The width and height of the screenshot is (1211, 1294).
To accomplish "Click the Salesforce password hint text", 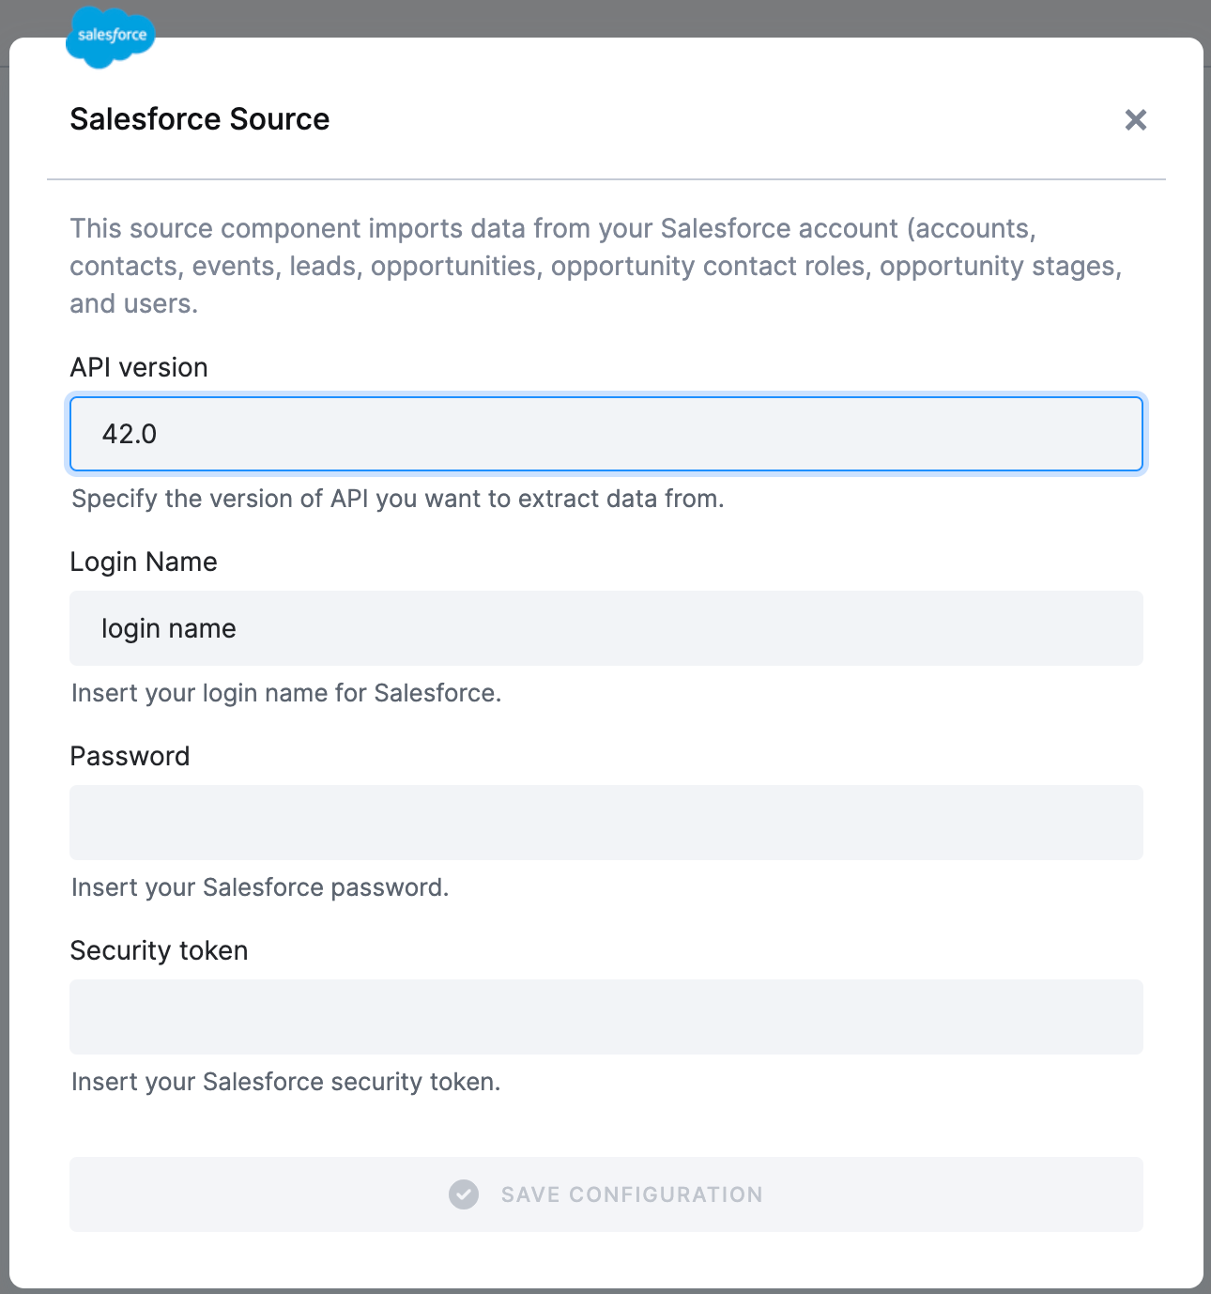I will 259,886.
